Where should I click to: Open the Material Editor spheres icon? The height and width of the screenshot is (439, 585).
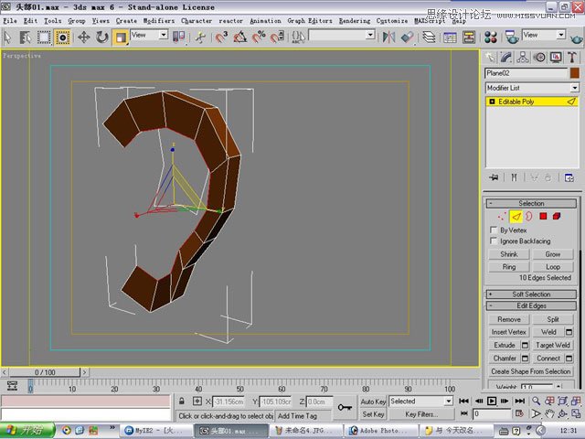491,37
